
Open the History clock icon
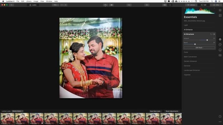click(x=220, y=116)
